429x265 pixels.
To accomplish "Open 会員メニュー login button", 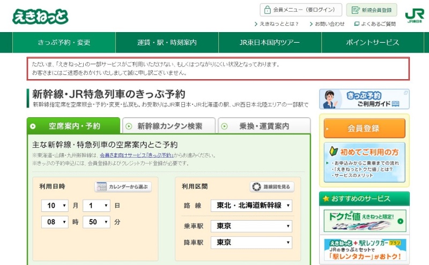I will (x=300, y=10).
